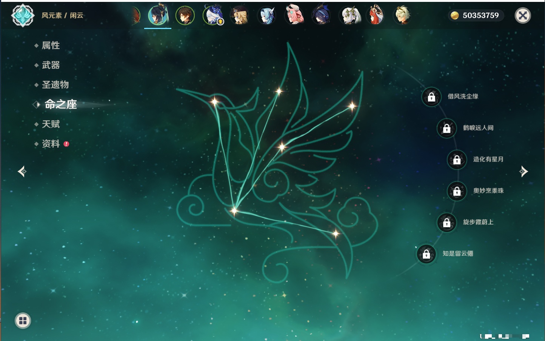Screen dimensions: 545x341
Task: Click the 奥妙烹黍珠 constellation name
Action: (x=488, y=191)
